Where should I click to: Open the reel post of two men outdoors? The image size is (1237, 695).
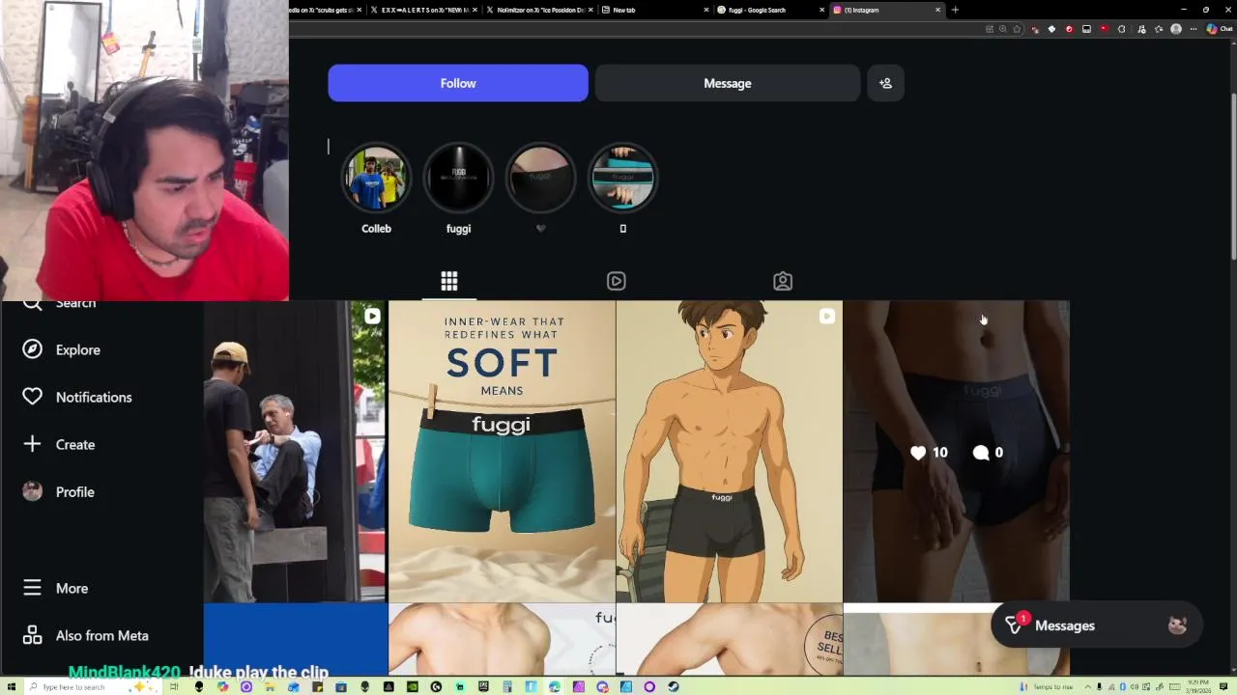pos(295,451)
